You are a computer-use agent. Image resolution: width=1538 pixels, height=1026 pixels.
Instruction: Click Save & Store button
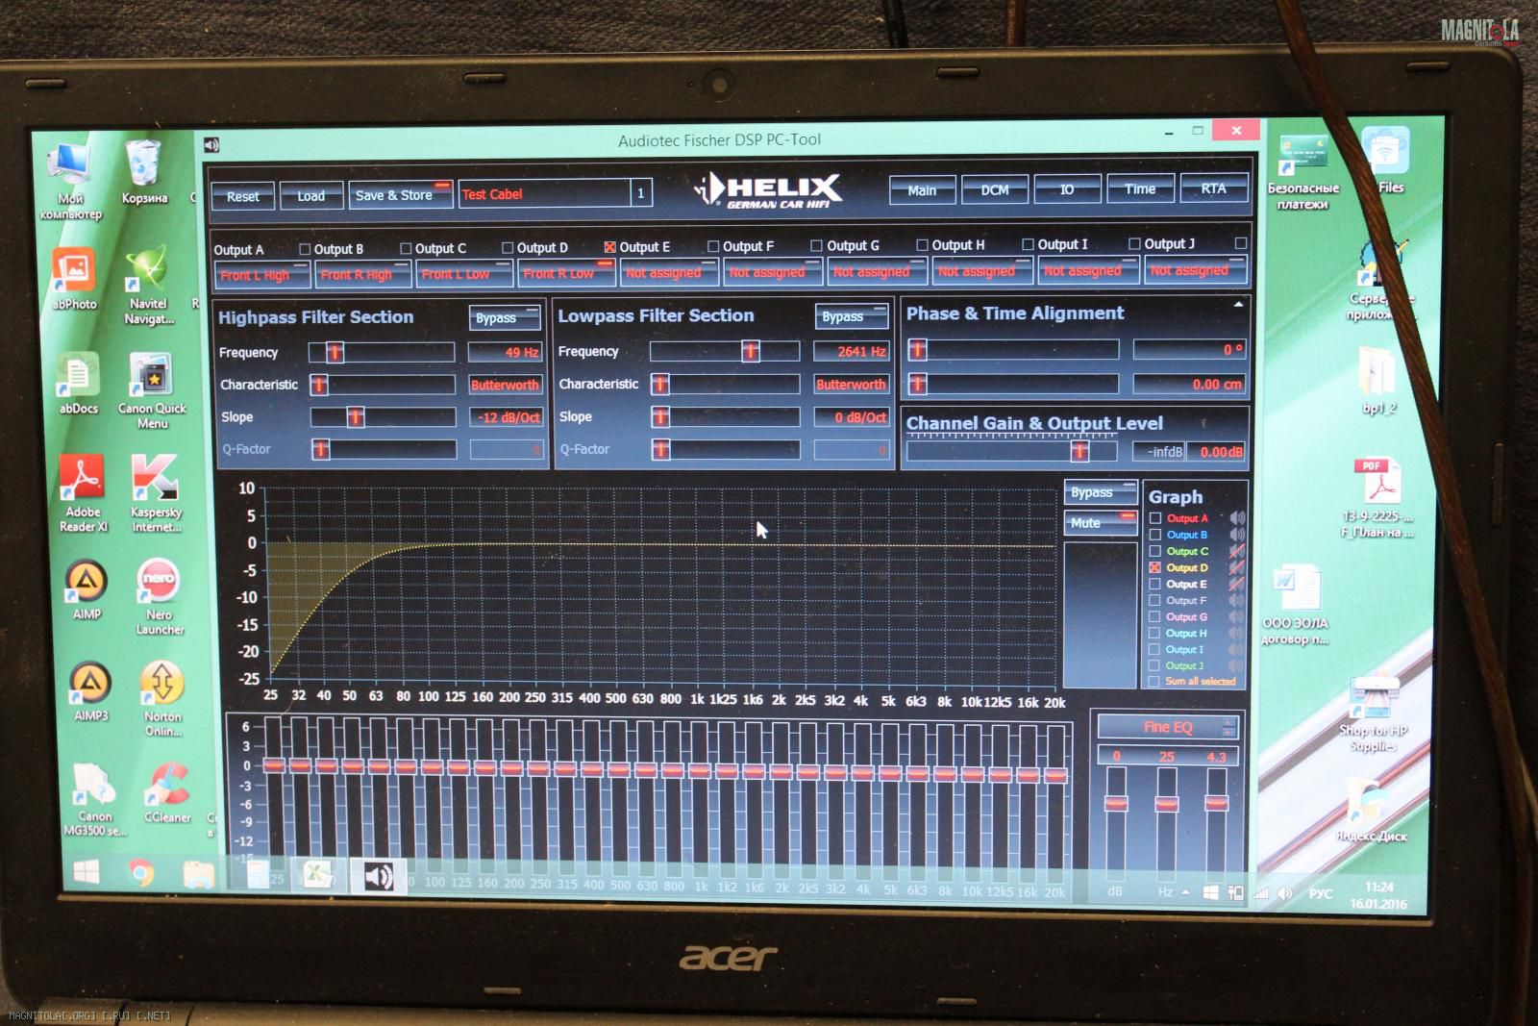click(400, 194)
